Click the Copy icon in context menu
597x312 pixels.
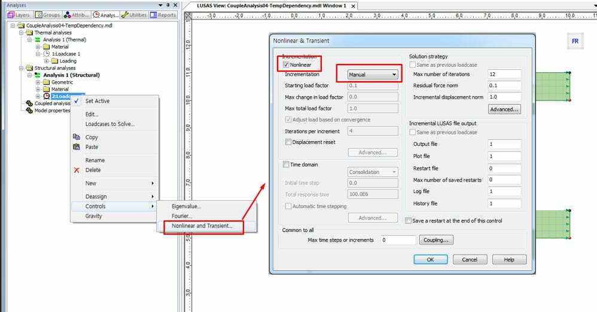pos(76,137)
